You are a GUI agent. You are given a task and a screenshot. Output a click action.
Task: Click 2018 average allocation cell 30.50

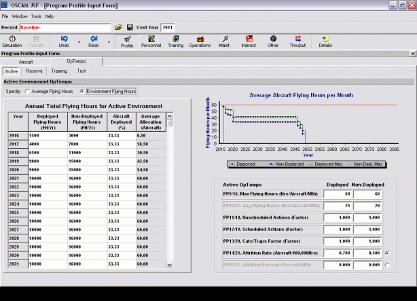coord(151,152)
